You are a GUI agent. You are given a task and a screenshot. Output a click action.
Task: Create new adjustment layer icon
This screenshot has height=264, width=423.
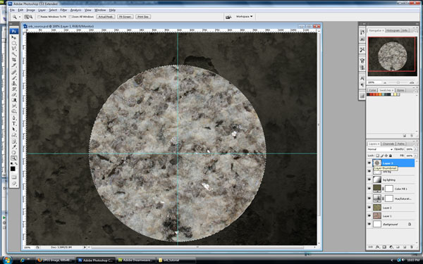coord(391,247)
